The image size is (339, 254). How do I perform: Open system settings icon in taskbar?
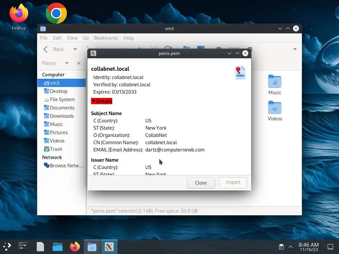pos(23,246)
